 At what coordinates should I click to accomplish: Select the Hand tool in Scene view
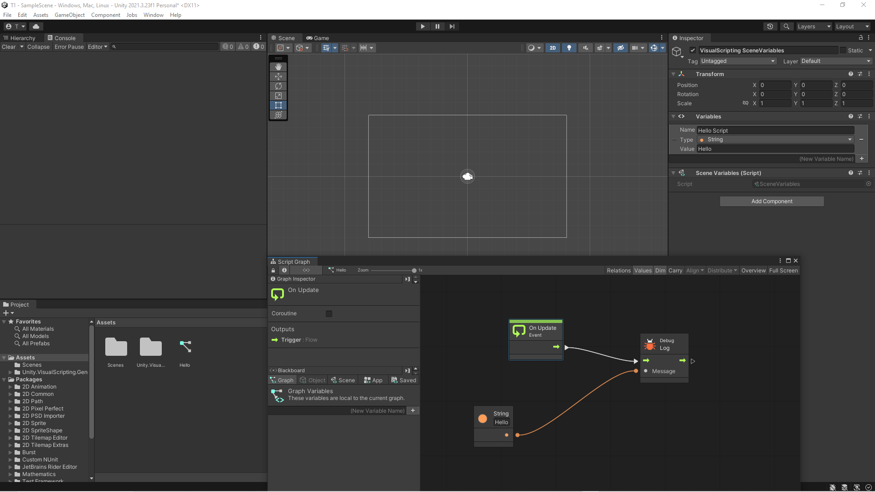(278, 67)
